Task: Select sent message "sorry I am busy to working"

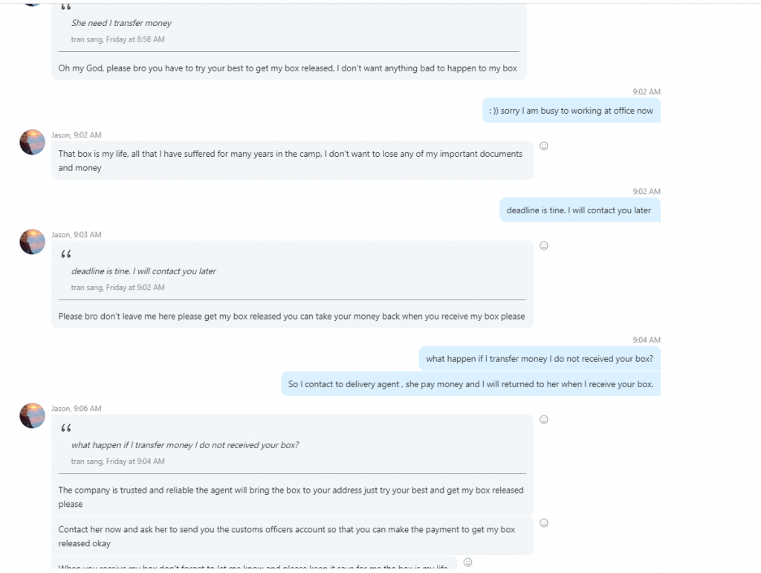Action: pyautogui.click(x=571, y=111)
